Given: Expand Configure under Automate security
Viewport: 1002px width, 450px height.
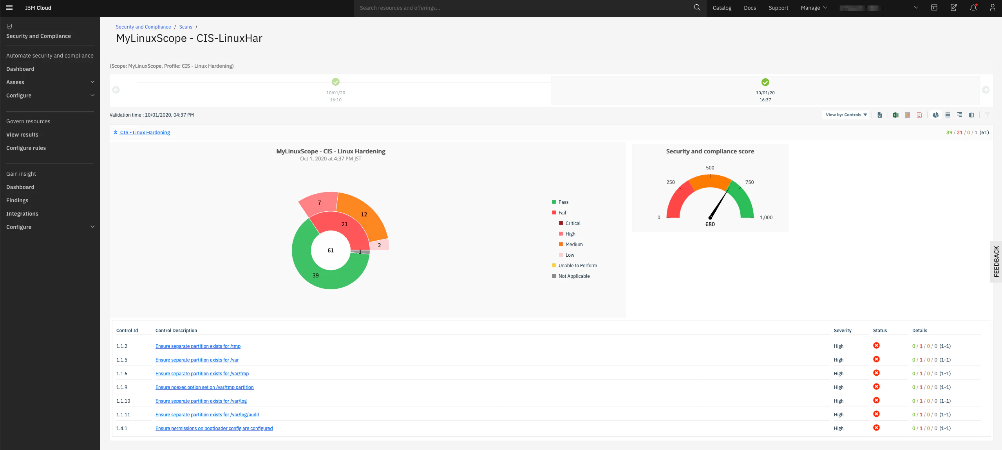Looking at the screenshot, I should (50, 95).
